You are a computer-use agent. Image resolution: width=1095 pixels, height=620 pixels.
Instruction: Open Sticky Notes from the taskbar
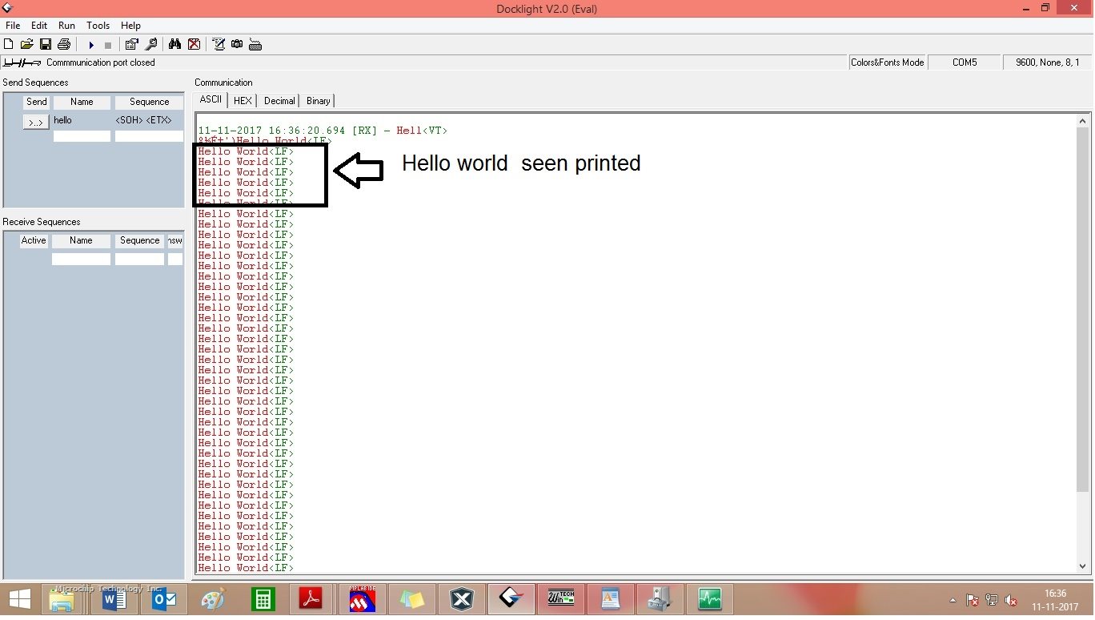[x=411, y=599]
